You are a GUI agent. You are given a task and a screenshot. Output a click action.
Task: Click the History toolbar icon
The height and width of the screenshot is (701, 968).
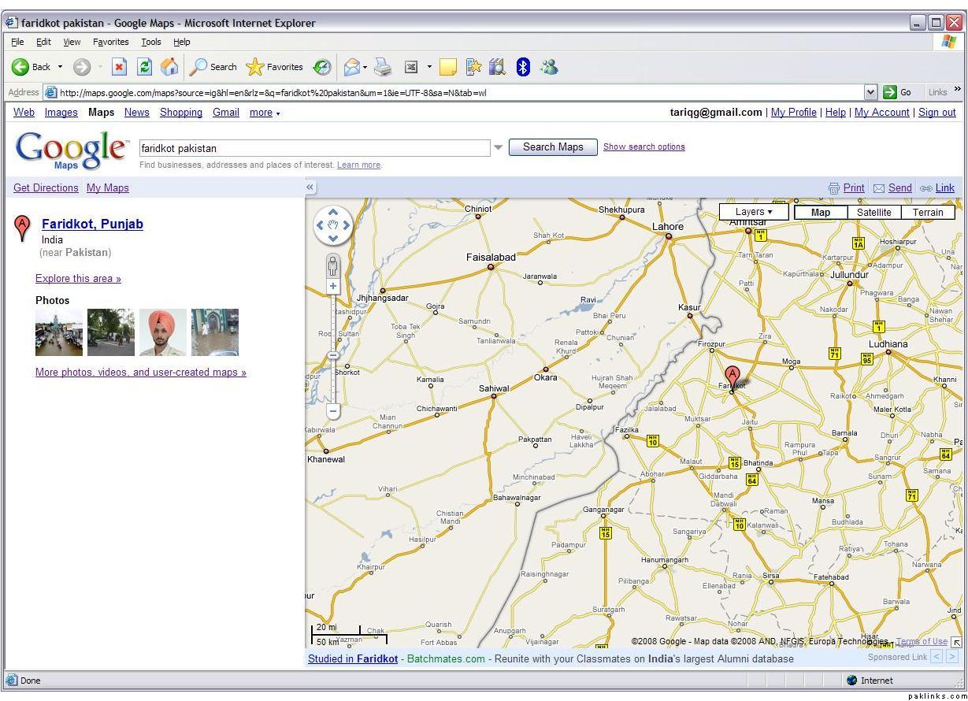point(322,67)
